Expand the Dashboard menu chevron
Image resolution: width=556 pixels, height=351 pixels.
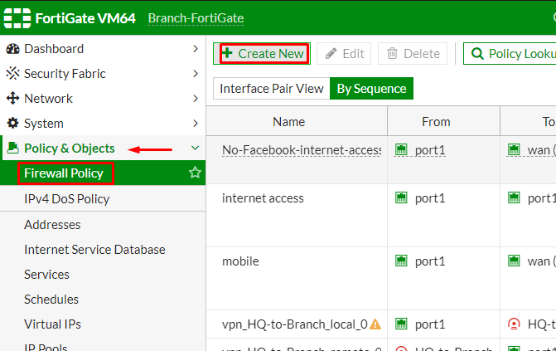click(x=196, y=49)
